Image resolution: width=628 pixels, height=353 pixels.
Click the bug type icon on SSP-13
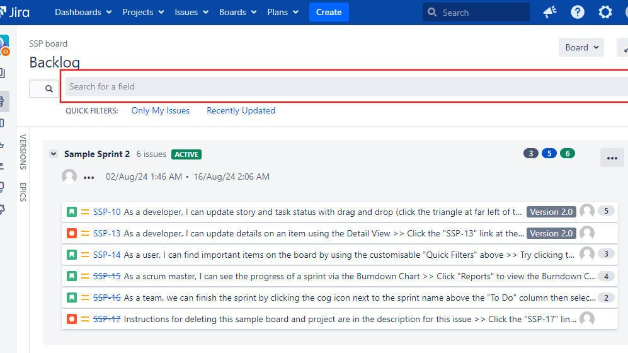pyautogui.click(x=72, y=233)
